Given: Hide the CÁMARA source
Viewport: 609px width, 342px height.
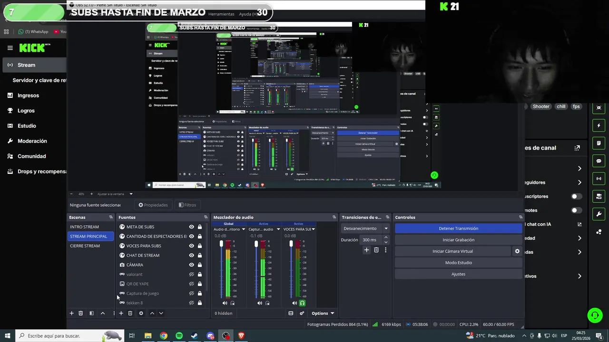Looking at the screenshot, I should pos(191,265).
